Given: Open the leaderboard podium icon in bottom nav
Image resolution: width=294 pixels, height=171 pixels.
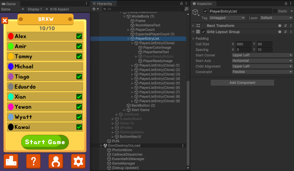Looking at the screenshot, I should coord(11,161).
